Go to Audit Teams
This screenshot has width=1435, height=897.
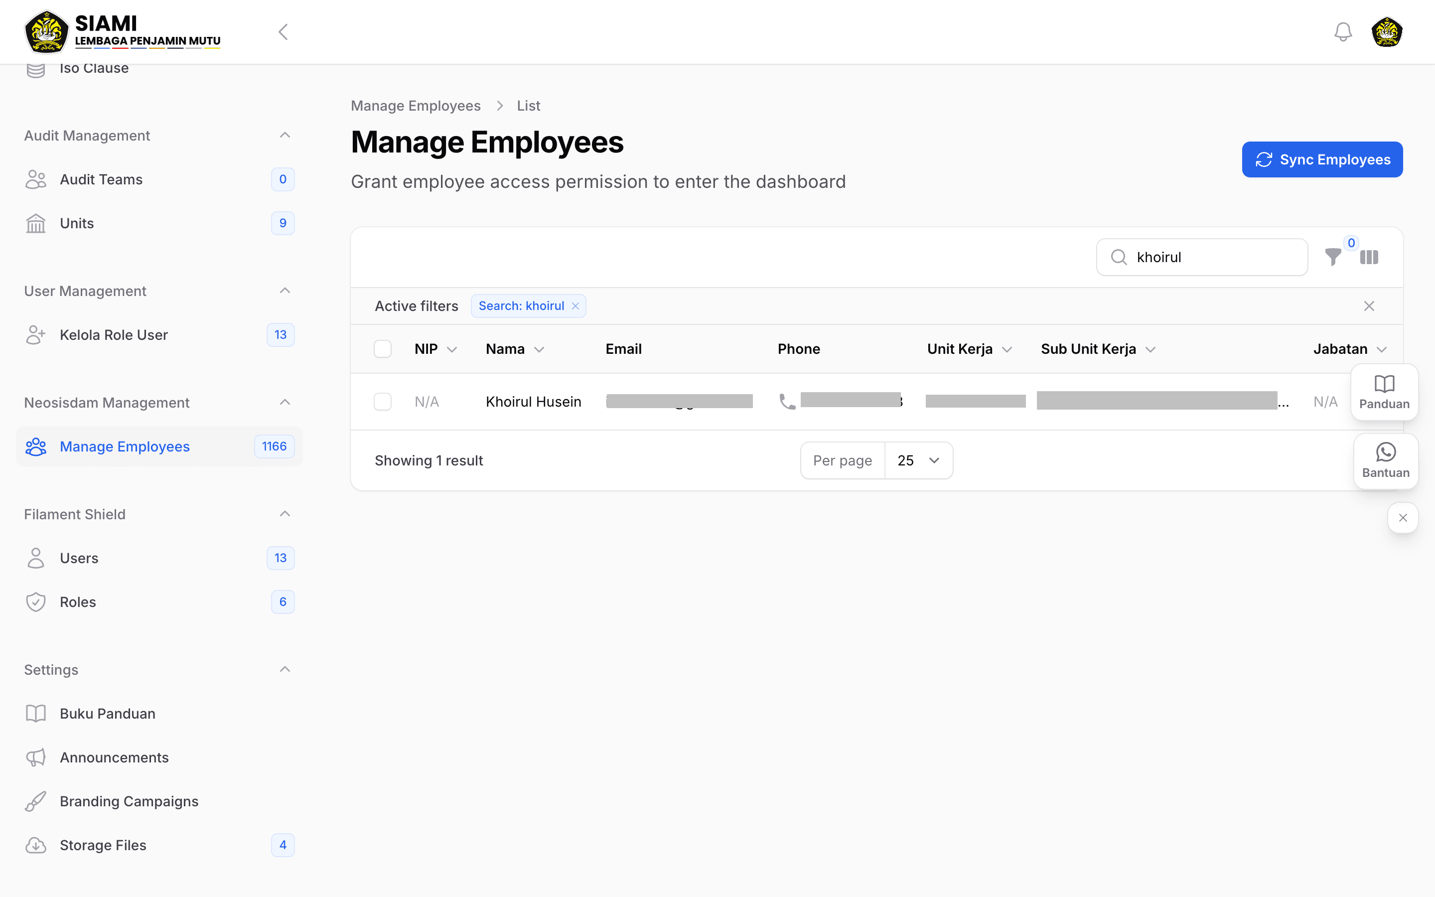pyautogui.click(x=159, y=179)
